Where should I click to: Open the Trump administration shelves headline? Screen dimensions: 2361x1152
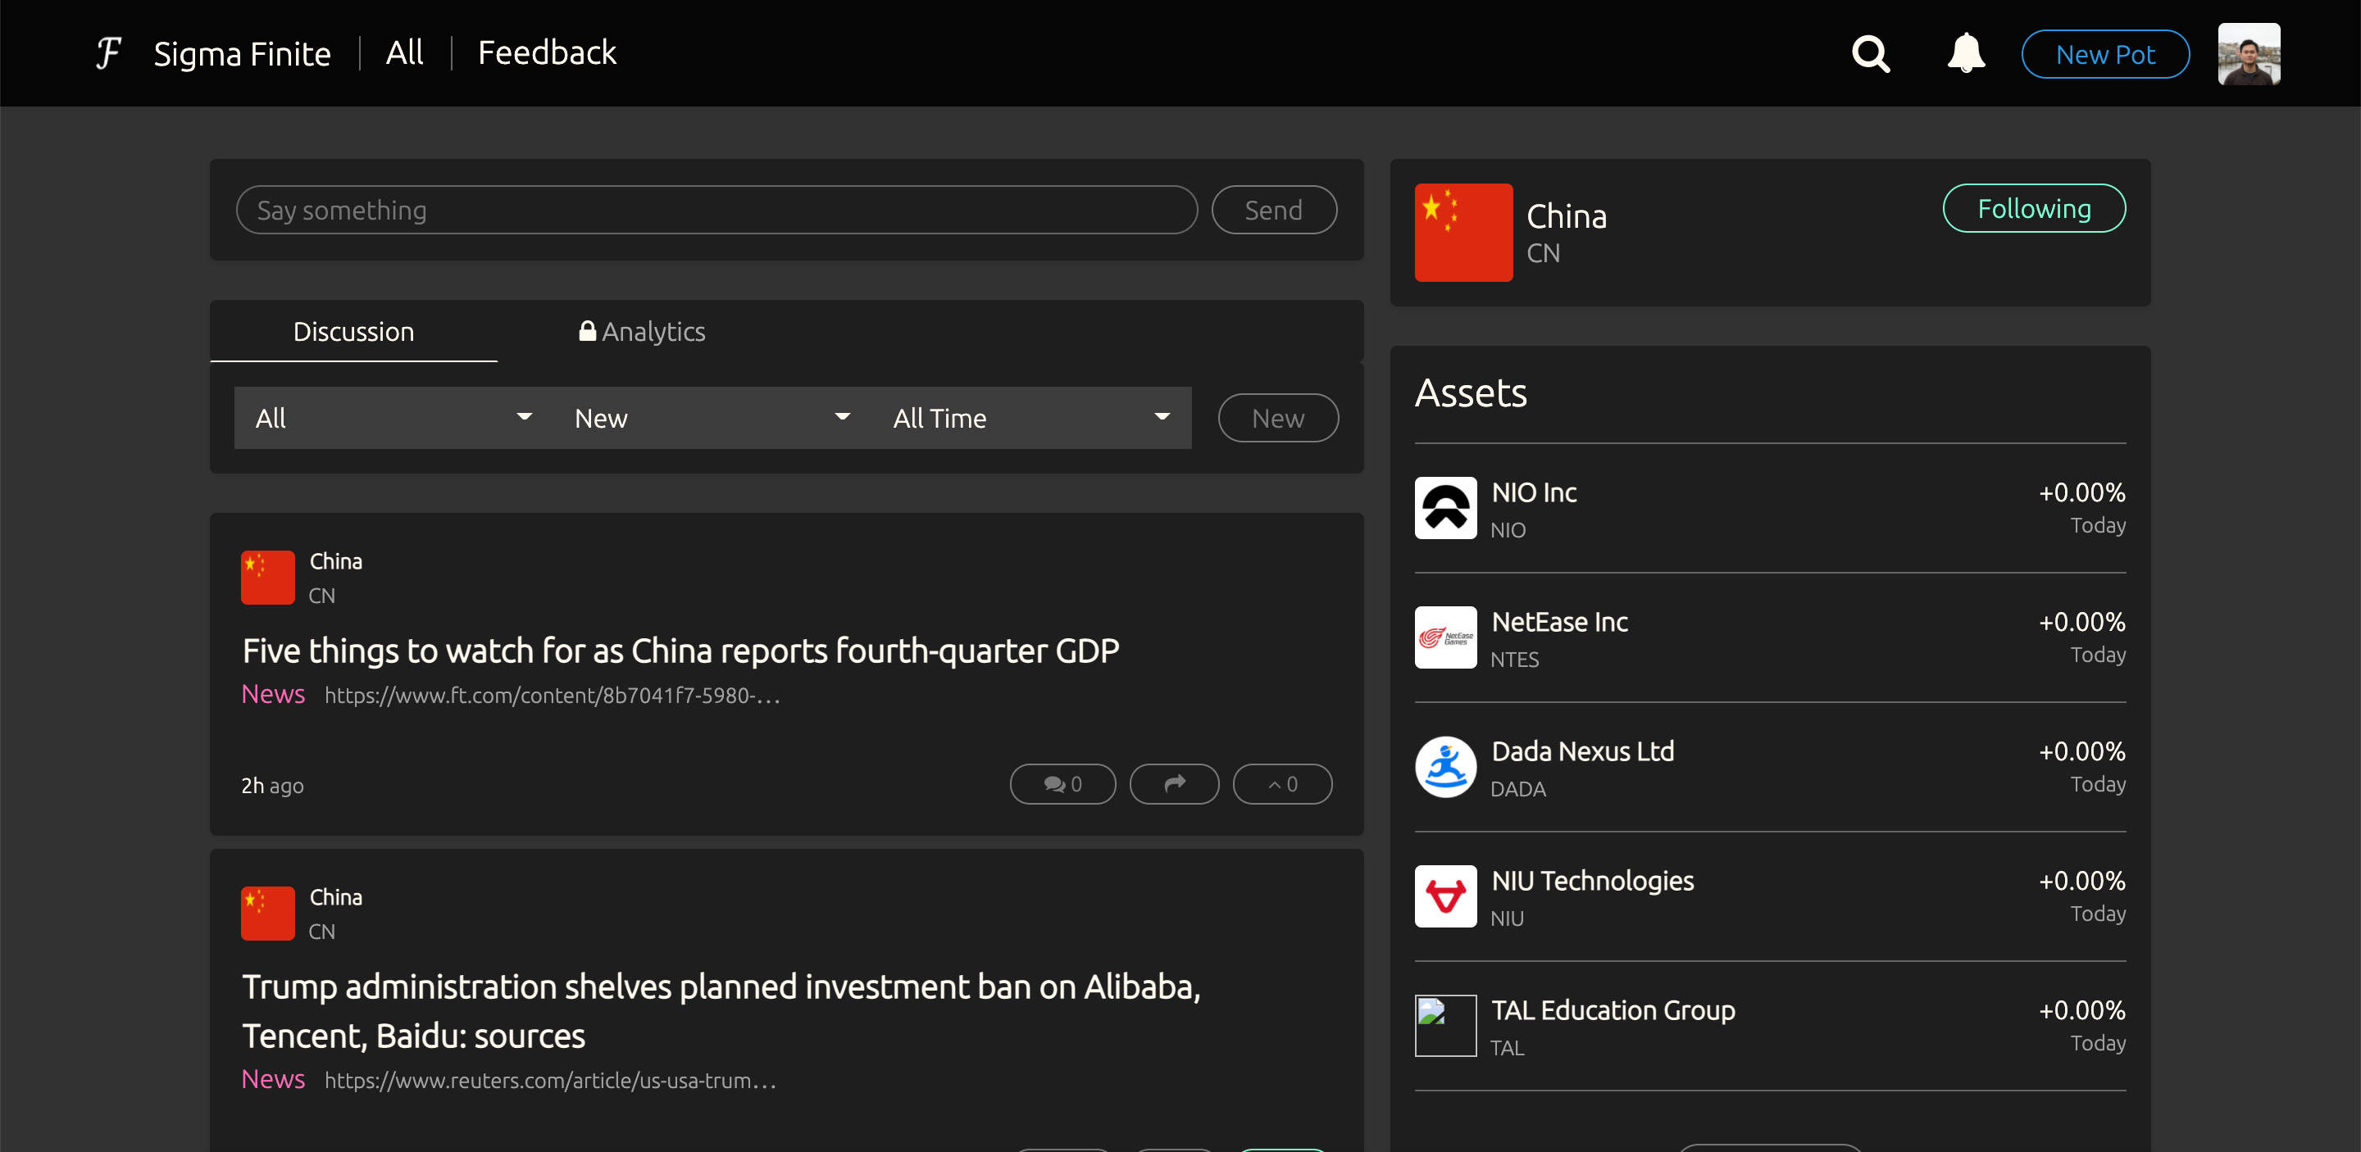pos(721,1011)
